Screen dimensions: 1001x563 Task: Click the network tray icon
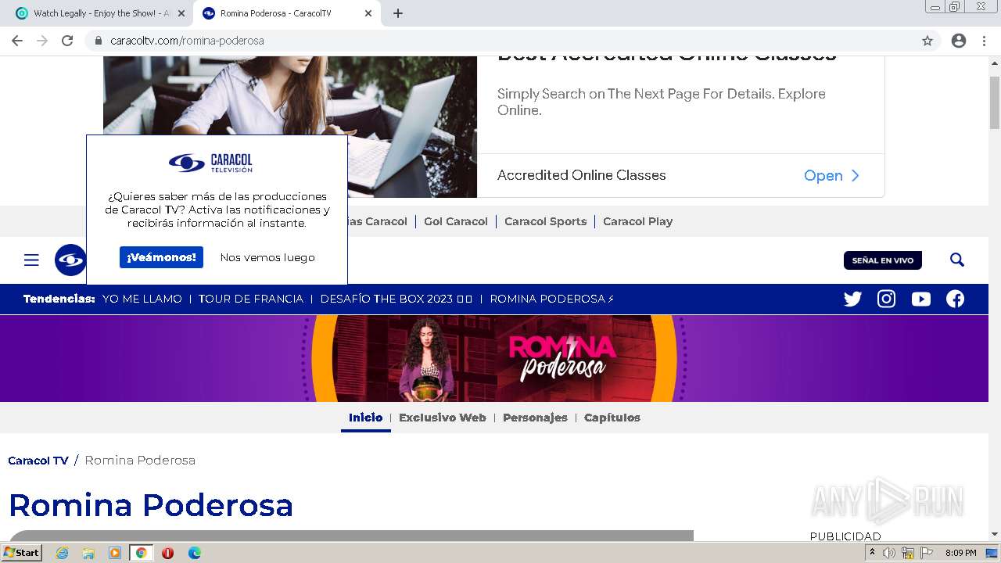click(x=908, y=553)
